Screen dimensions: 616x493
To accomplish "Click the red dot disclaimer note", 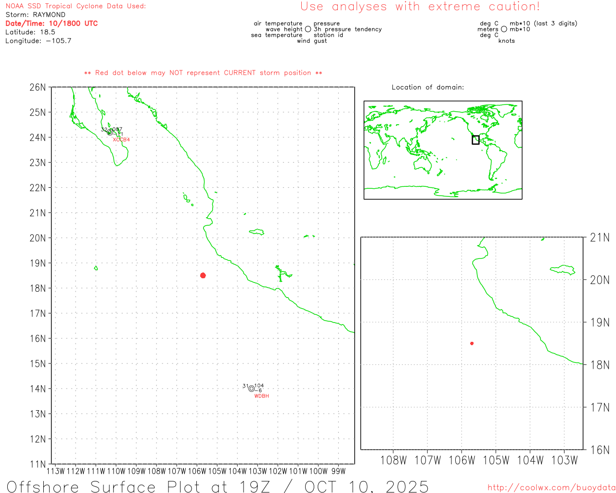I will [203, 73].
